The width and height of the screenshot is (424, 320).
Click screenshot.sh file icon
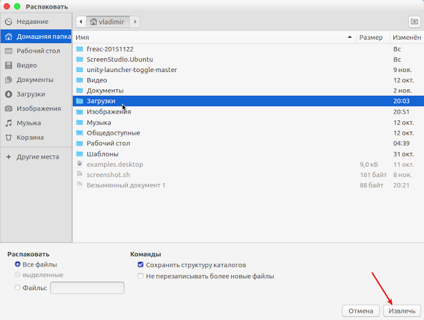79,175
